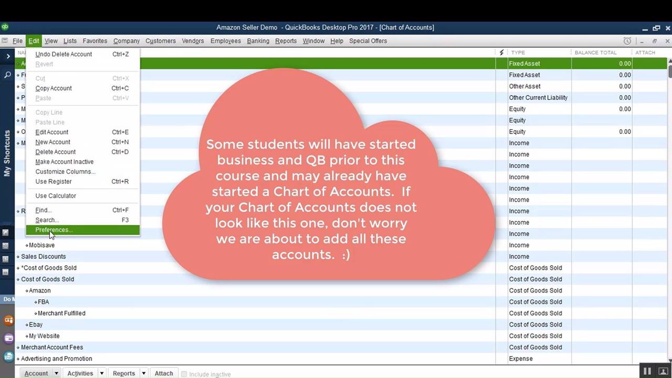
Task: Open the Banking menu
Action: (258, 41)
